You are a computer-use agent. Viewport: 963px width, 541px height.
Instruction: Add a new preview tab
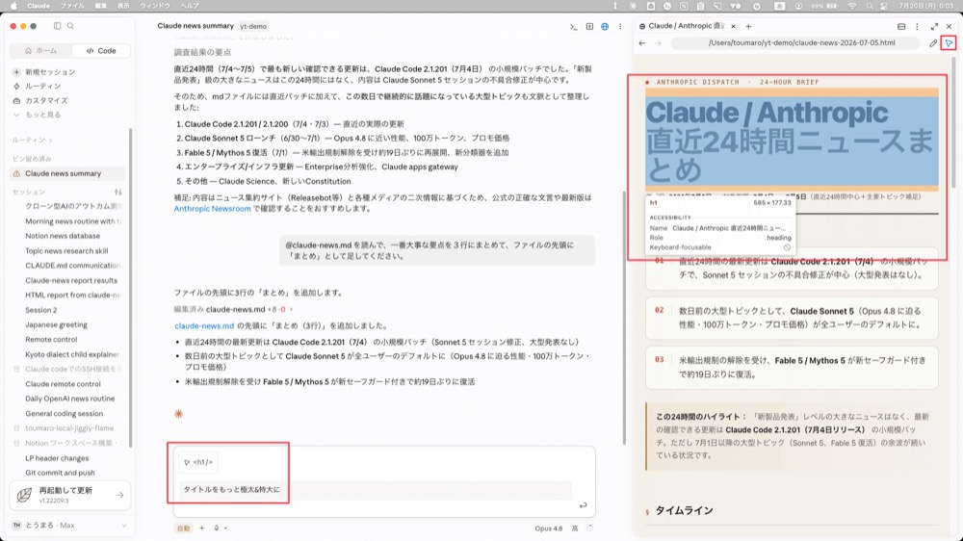point(748,26)
